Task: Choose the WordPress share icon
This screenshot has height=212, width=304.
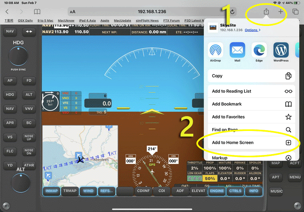Action: (x=281, y=50)
